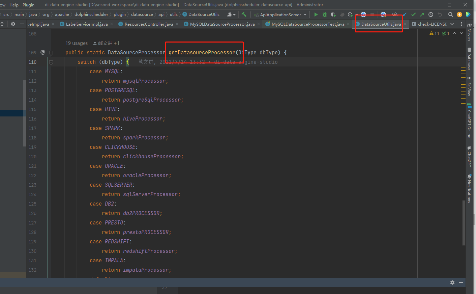Screen dimensions: 476x294
Task: Click datasource in the breadcrumb path
Action: 142,15
